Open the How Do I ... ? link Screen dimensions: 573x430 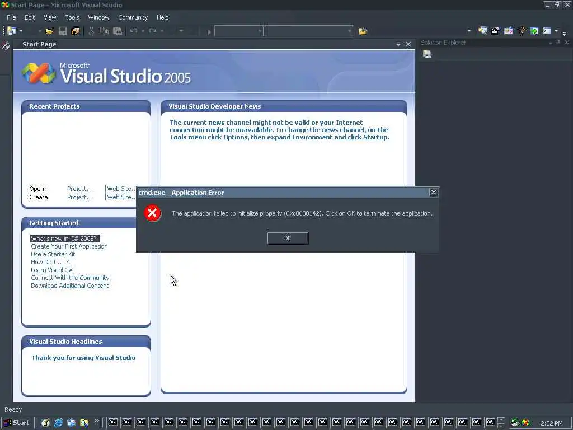point(50,262)
